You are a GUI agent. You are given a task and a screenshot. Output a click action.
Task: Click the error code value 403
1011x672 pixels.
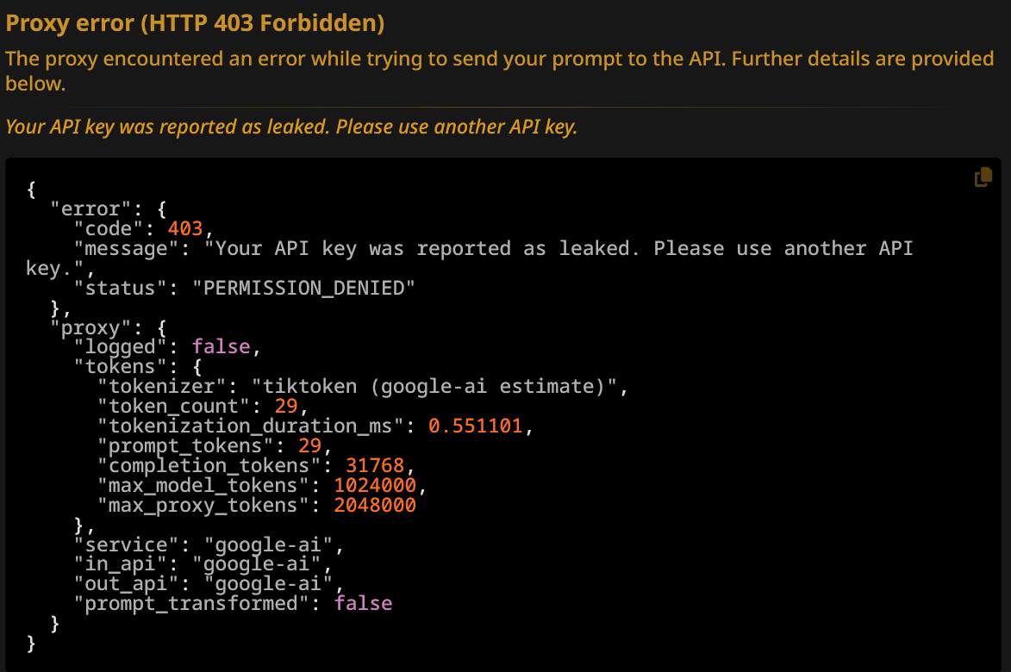click(x=185, y=228)
